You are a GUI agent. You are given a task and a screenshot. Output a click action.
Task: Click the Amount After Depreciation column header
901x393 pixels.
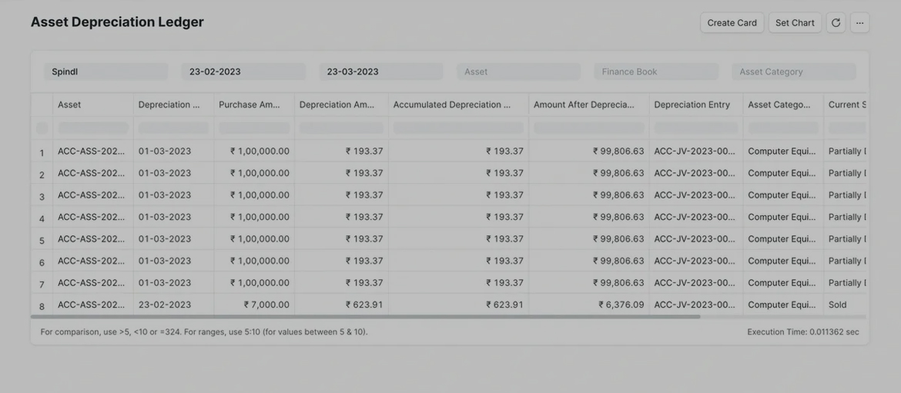(588, 105)
